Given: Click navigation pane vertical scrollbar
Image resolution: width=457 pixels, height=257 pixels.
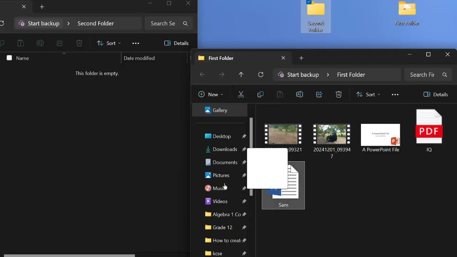Looking at the screenshot, I should coord(251,157).
